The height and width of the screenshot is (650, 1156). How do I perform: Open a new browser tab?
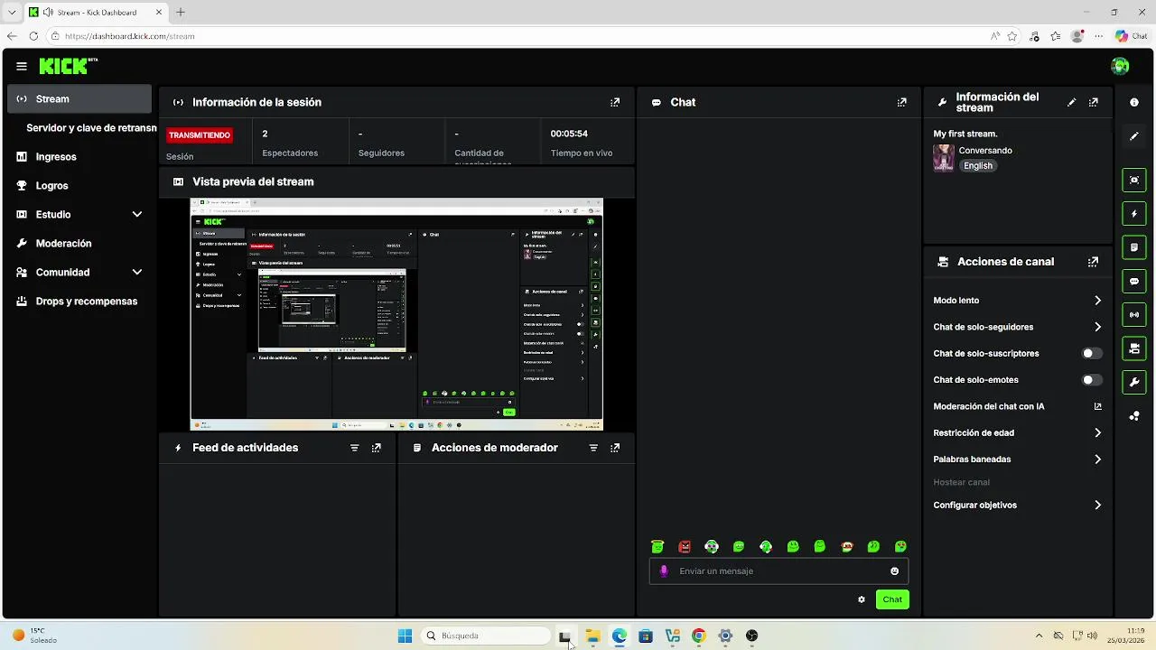[181, 13]
